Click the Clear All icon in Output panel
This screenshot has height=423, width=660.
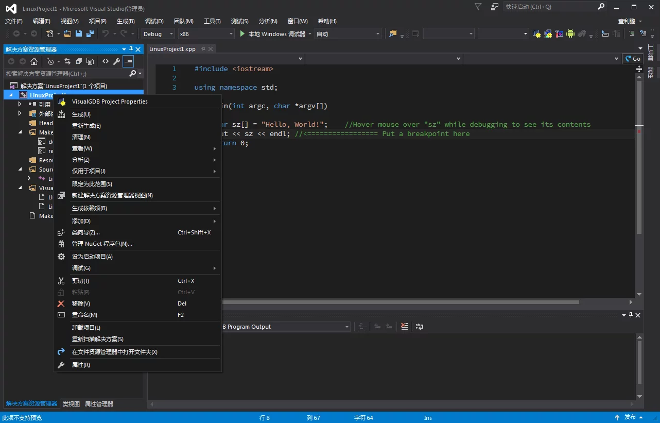coord(404,327)
